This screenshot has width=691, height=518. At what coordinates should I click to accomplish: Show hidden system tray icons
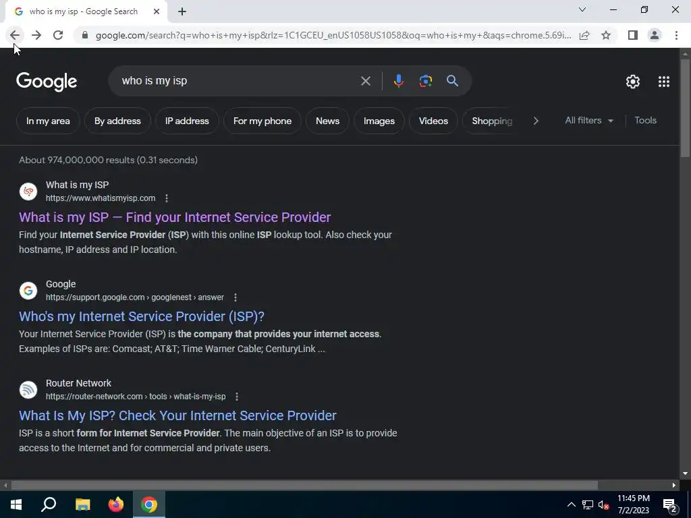coord(571,505)
